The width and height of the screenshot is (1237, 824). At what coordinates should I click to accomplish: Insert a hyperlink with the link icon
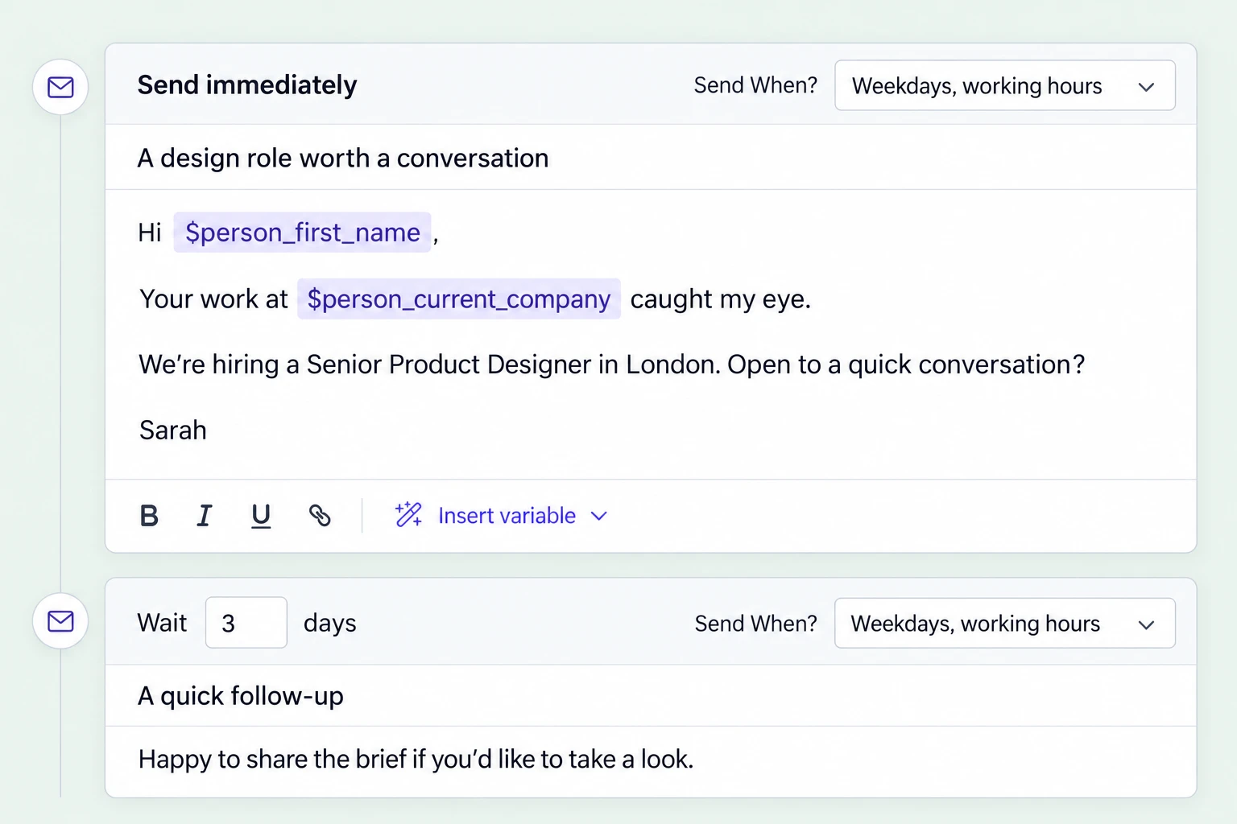320,516
